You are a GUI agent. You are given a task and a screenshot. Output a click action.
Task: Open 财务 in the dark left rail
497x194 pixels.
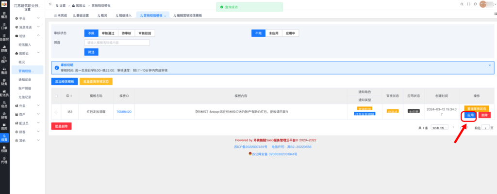4,82
